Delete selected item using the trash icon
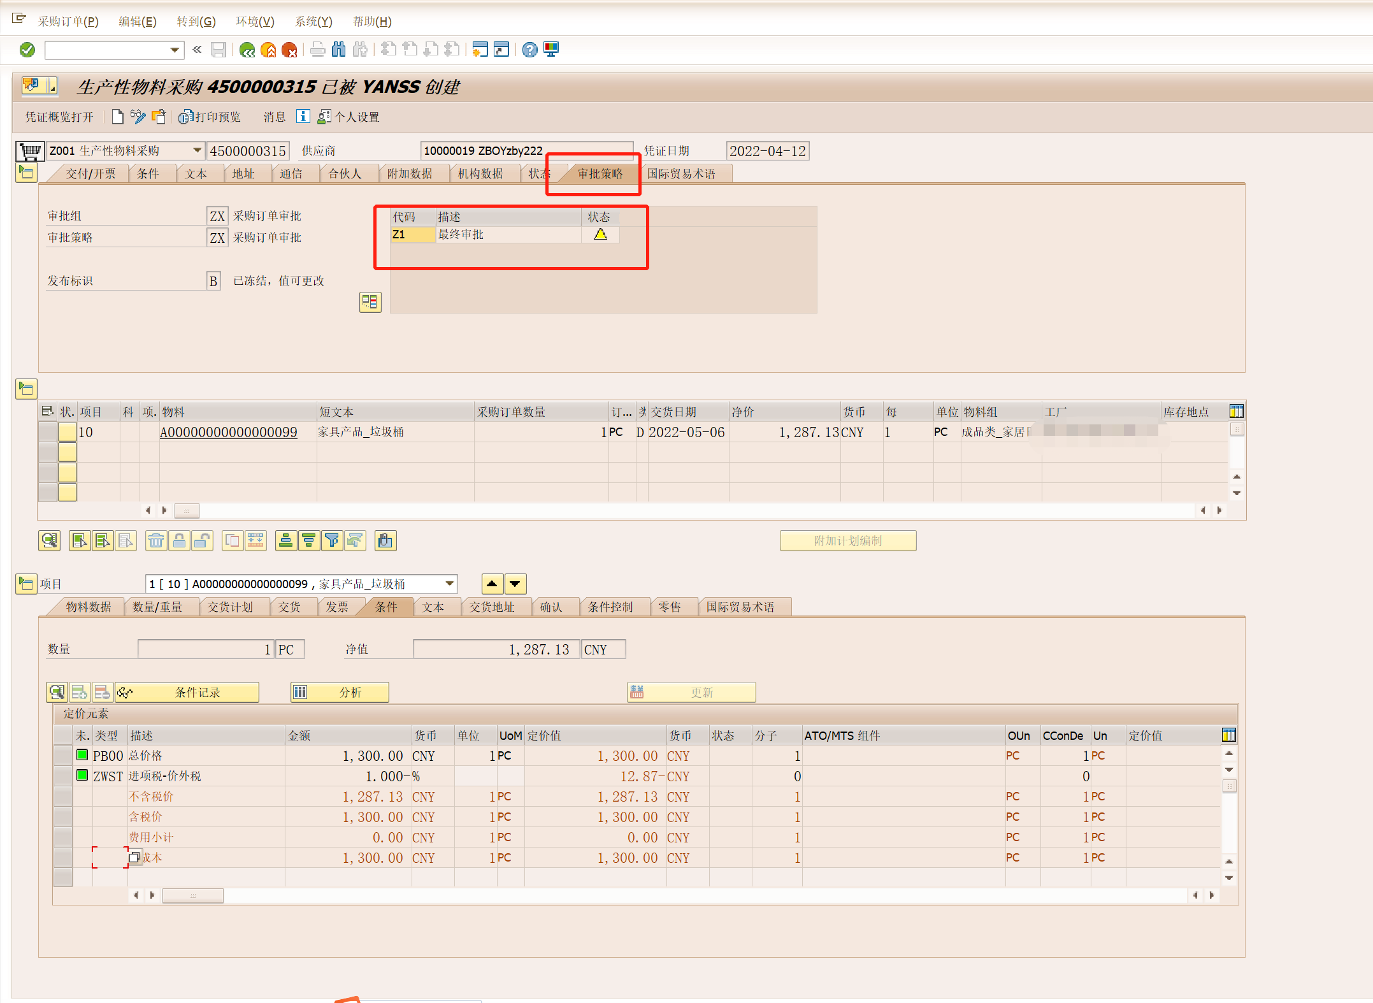Viewport: 1373px width, 1003px height. [x=156, y=540]
